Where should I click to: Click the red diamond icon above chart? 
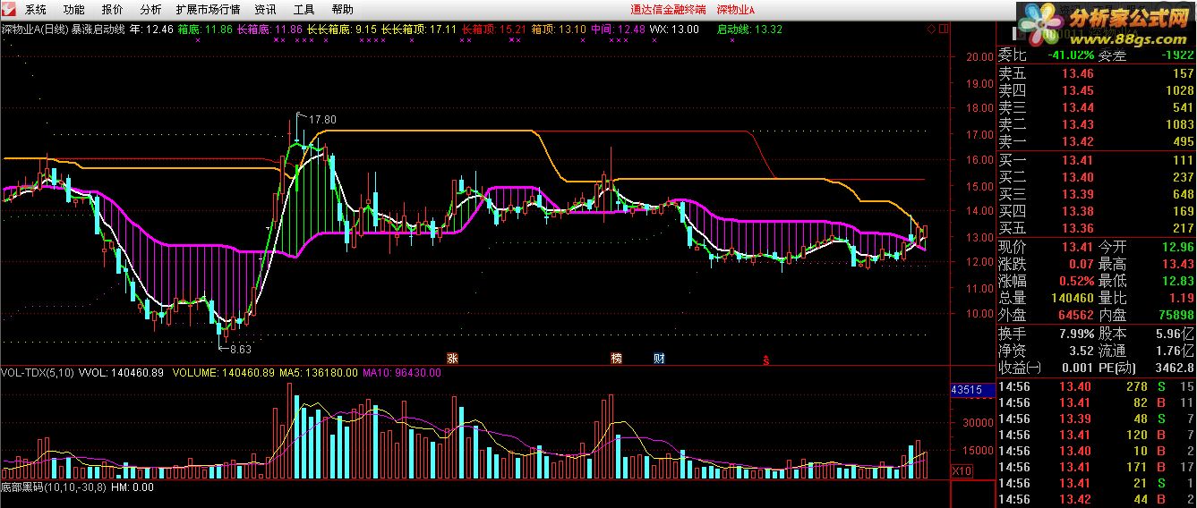pyautogui.click(x=931, y=29)
